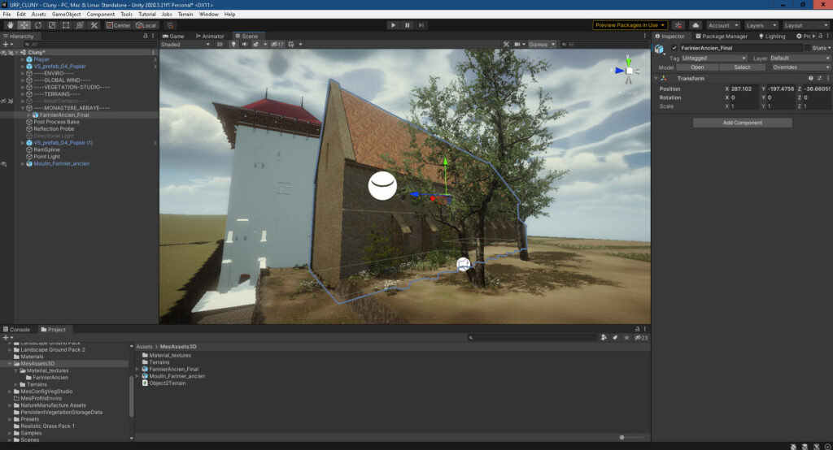Click Open model prefab button
This screenshot has width=833, height=450.
(x=697, y=67)
